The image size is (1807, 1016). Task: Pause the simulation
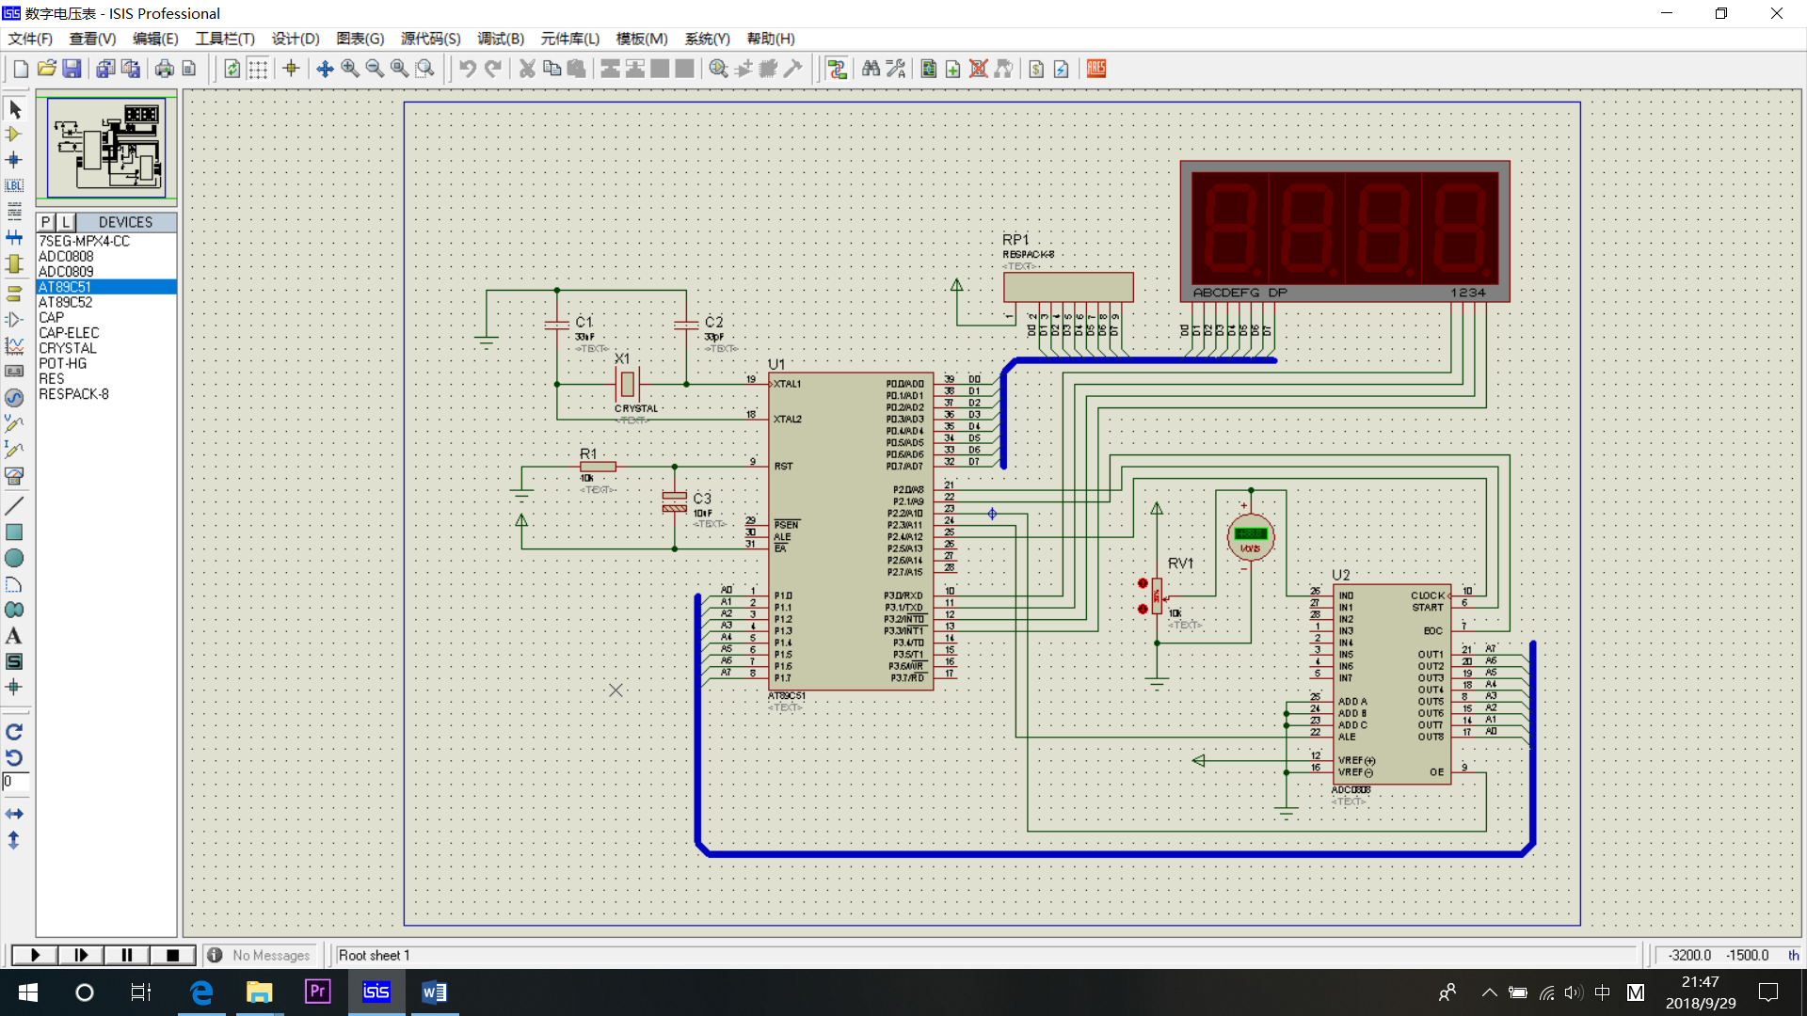pyautogui.click(x=127, y=955)
